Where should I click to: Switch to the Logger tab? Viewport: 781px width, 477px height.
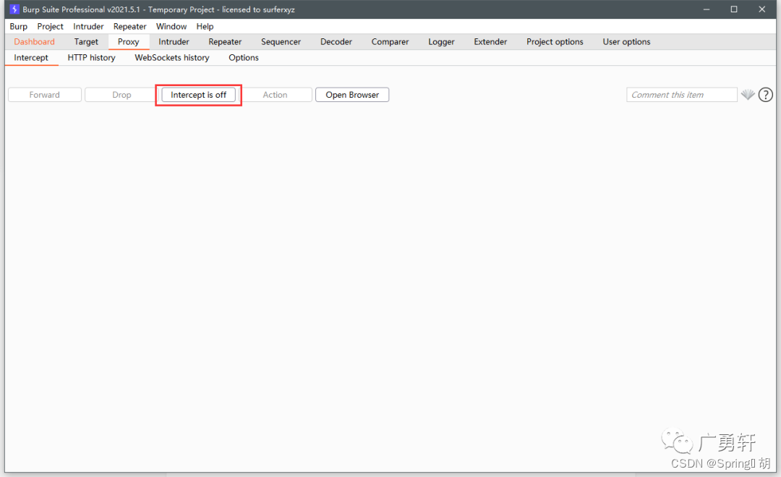(x=441, y=42)
